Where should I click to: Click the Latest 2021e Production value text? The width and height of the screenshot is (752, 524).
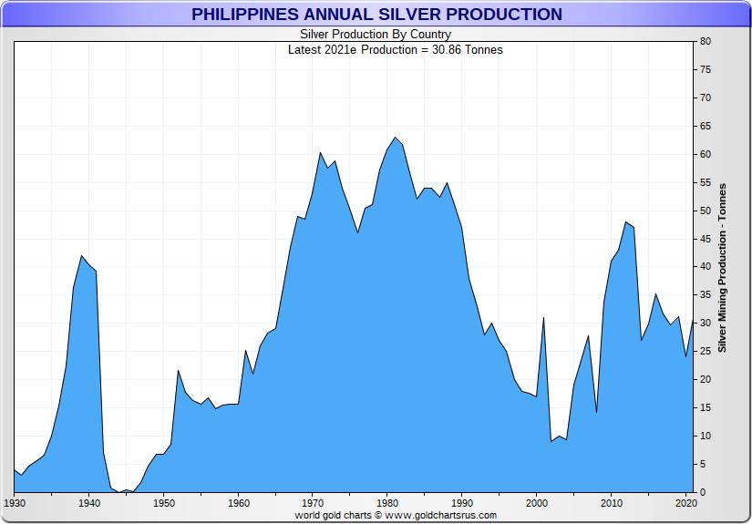click(395, 49)
